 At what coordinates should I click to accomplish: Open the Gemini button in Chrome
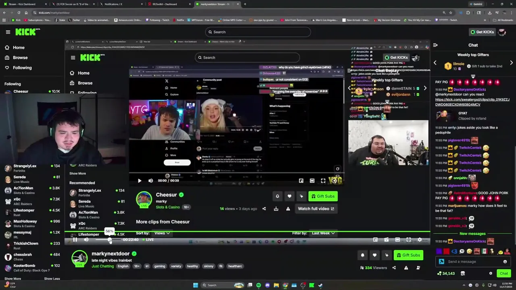[475, 4]
